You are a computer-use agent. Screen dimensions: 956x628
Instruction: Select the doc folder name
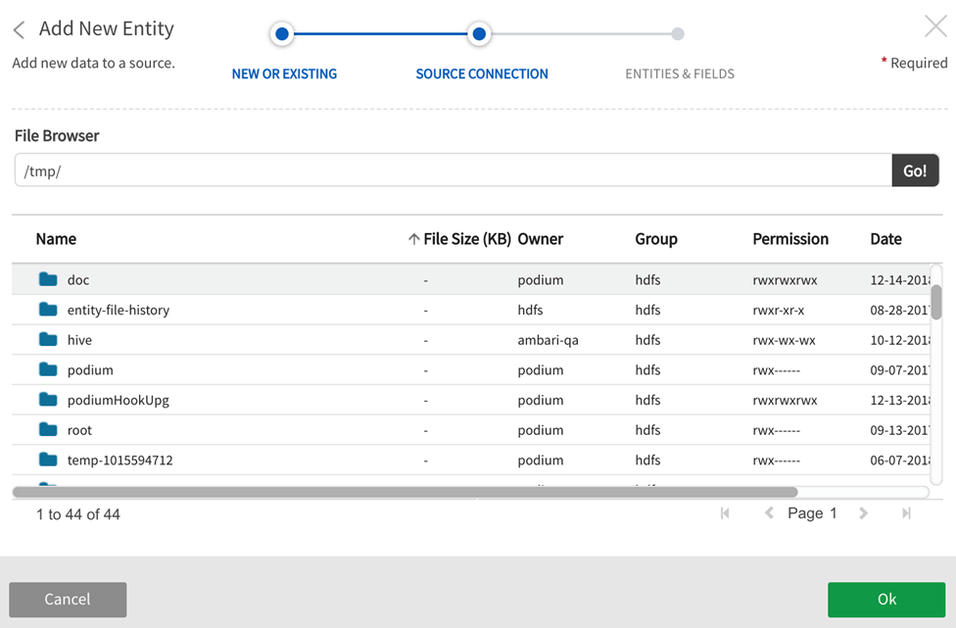[x=78, y=280]
